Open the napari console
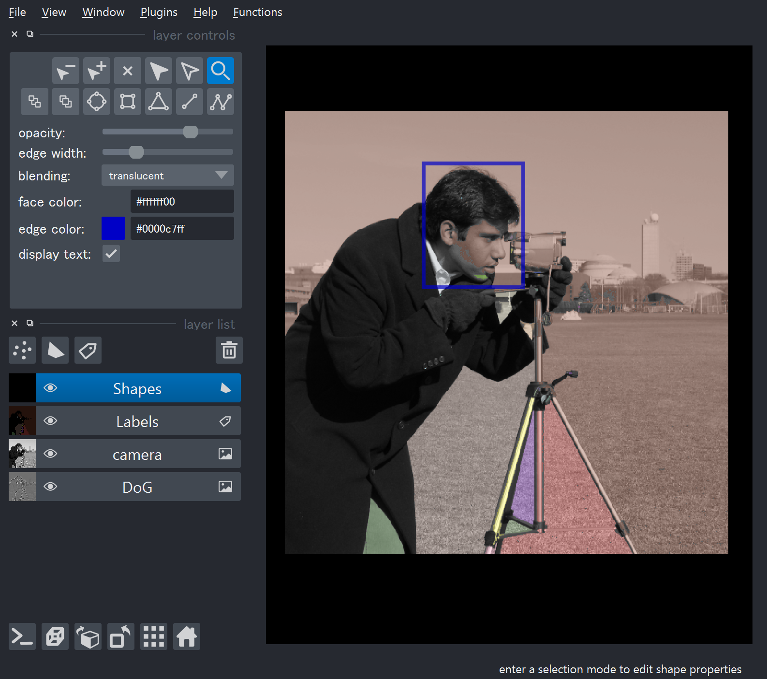 tap(22, 636)
